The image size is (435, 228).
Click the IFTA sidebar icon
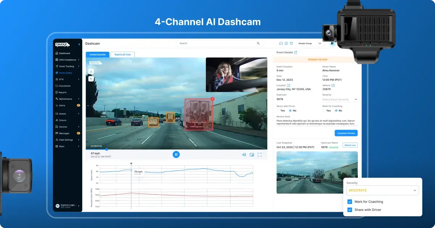tap(57, 79)
